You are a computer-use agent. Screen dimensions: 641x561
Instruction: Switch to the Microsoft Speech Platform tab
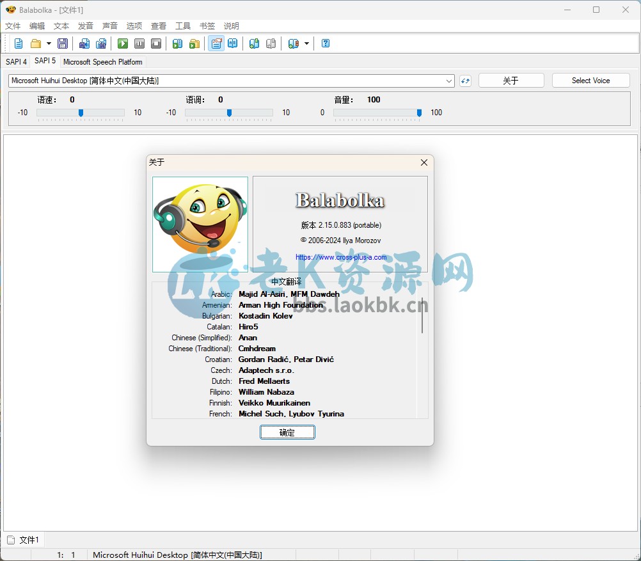click(102, 62)
